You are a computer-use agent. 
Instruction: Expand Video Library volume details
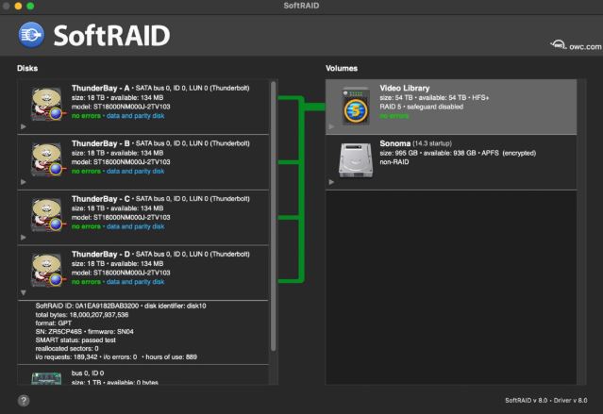(x=331, y=126)
